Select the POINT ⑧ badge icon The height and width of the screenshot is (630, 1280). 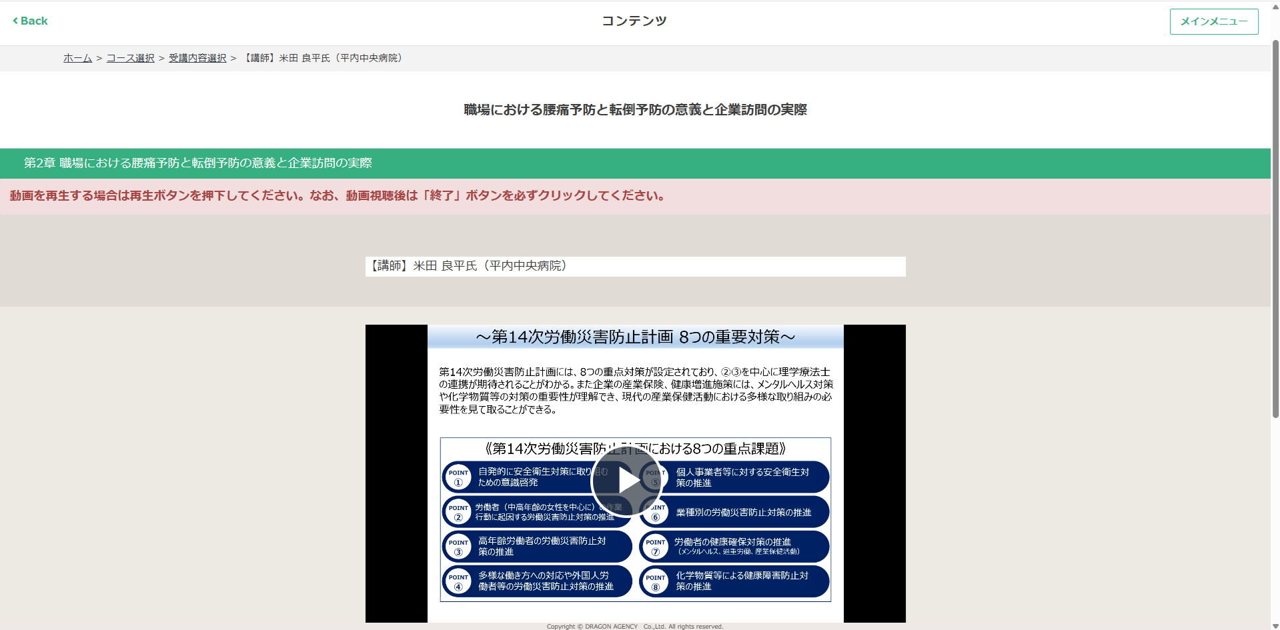pos(655,581)
